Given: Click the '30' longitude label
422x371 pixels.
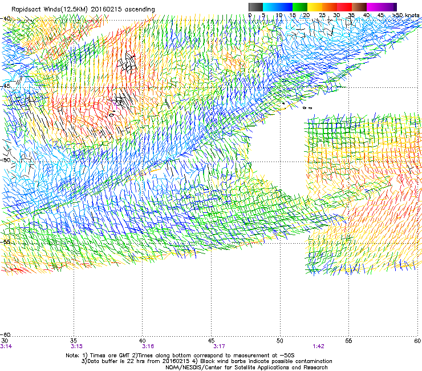Looking at the screenshot, I should [x=5, y=341].
